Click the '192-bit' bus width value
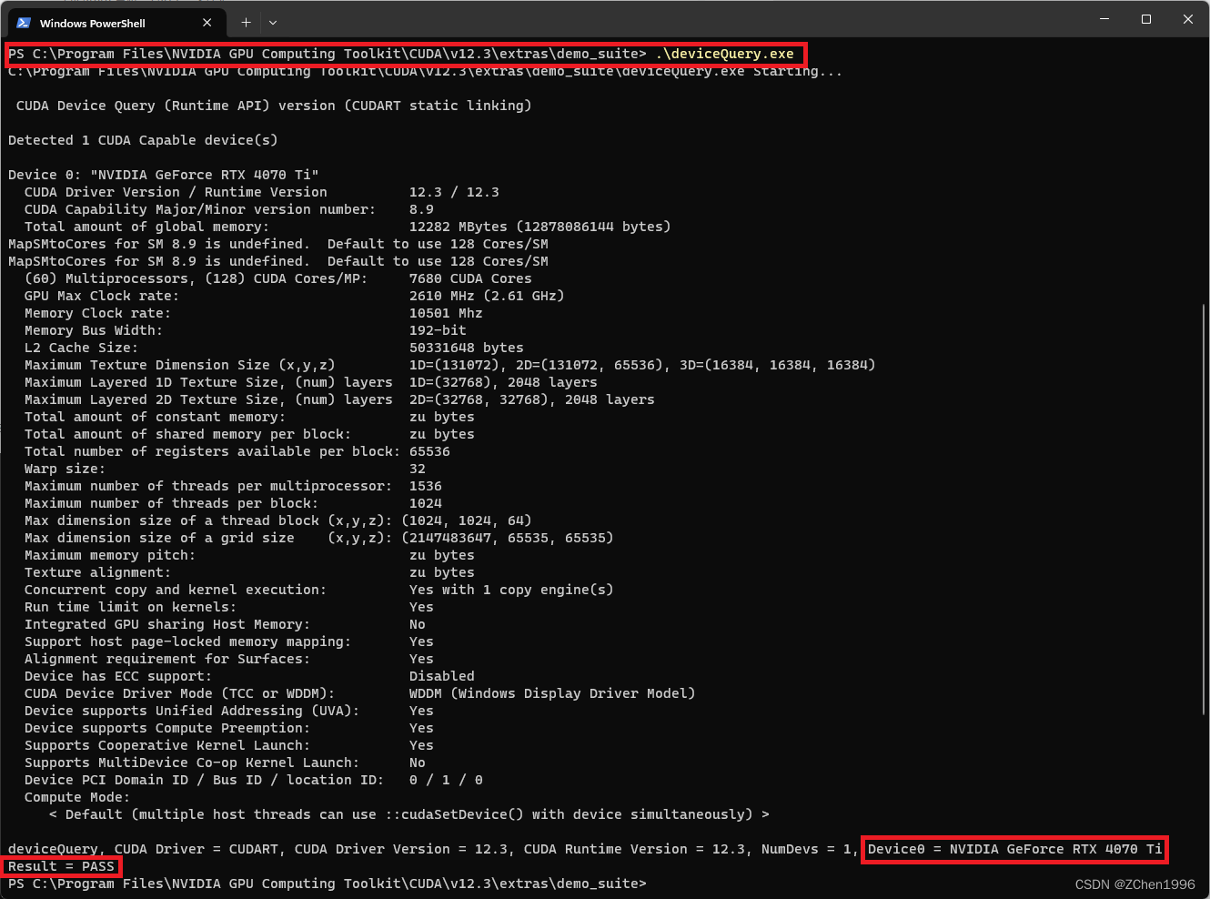This screenshot has height=899, width=1210. (438, 330)
